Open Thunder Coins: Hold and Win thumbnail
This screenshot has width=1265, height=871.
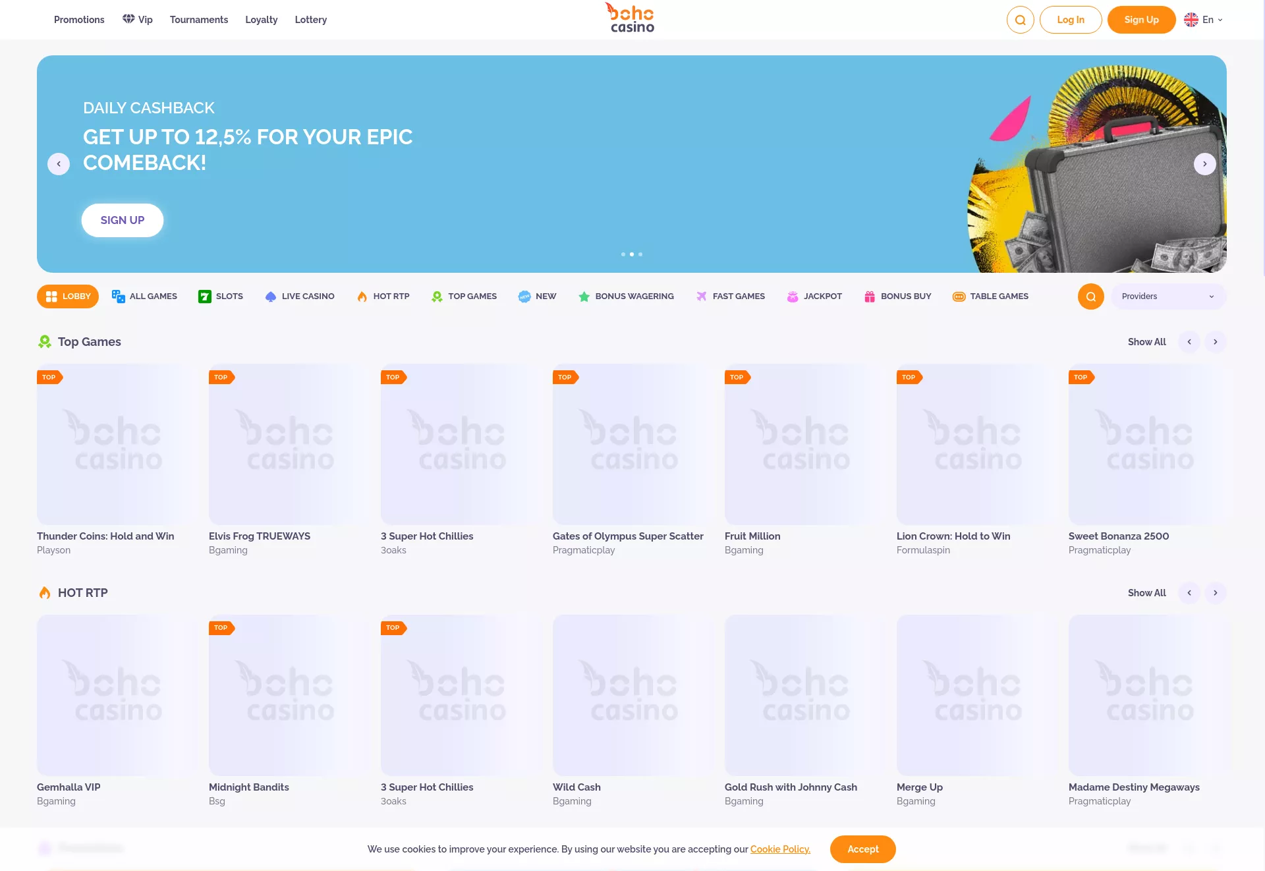117,444
